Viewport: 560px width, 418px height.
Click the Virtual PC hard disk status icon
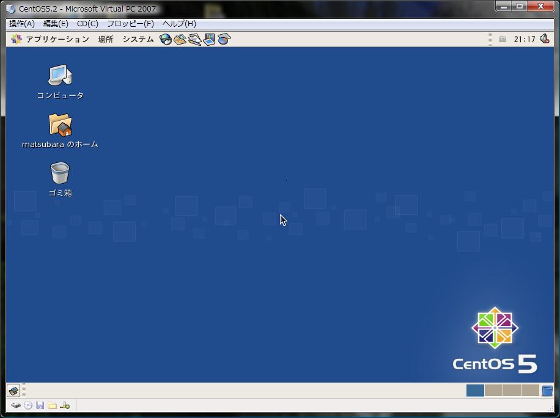point(16,406)
